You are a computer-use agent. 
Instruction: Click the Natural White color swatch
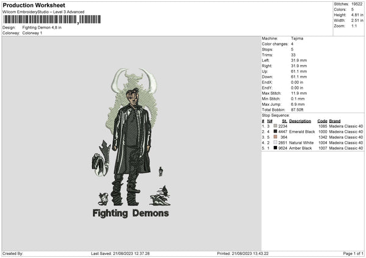coord(275,142)
